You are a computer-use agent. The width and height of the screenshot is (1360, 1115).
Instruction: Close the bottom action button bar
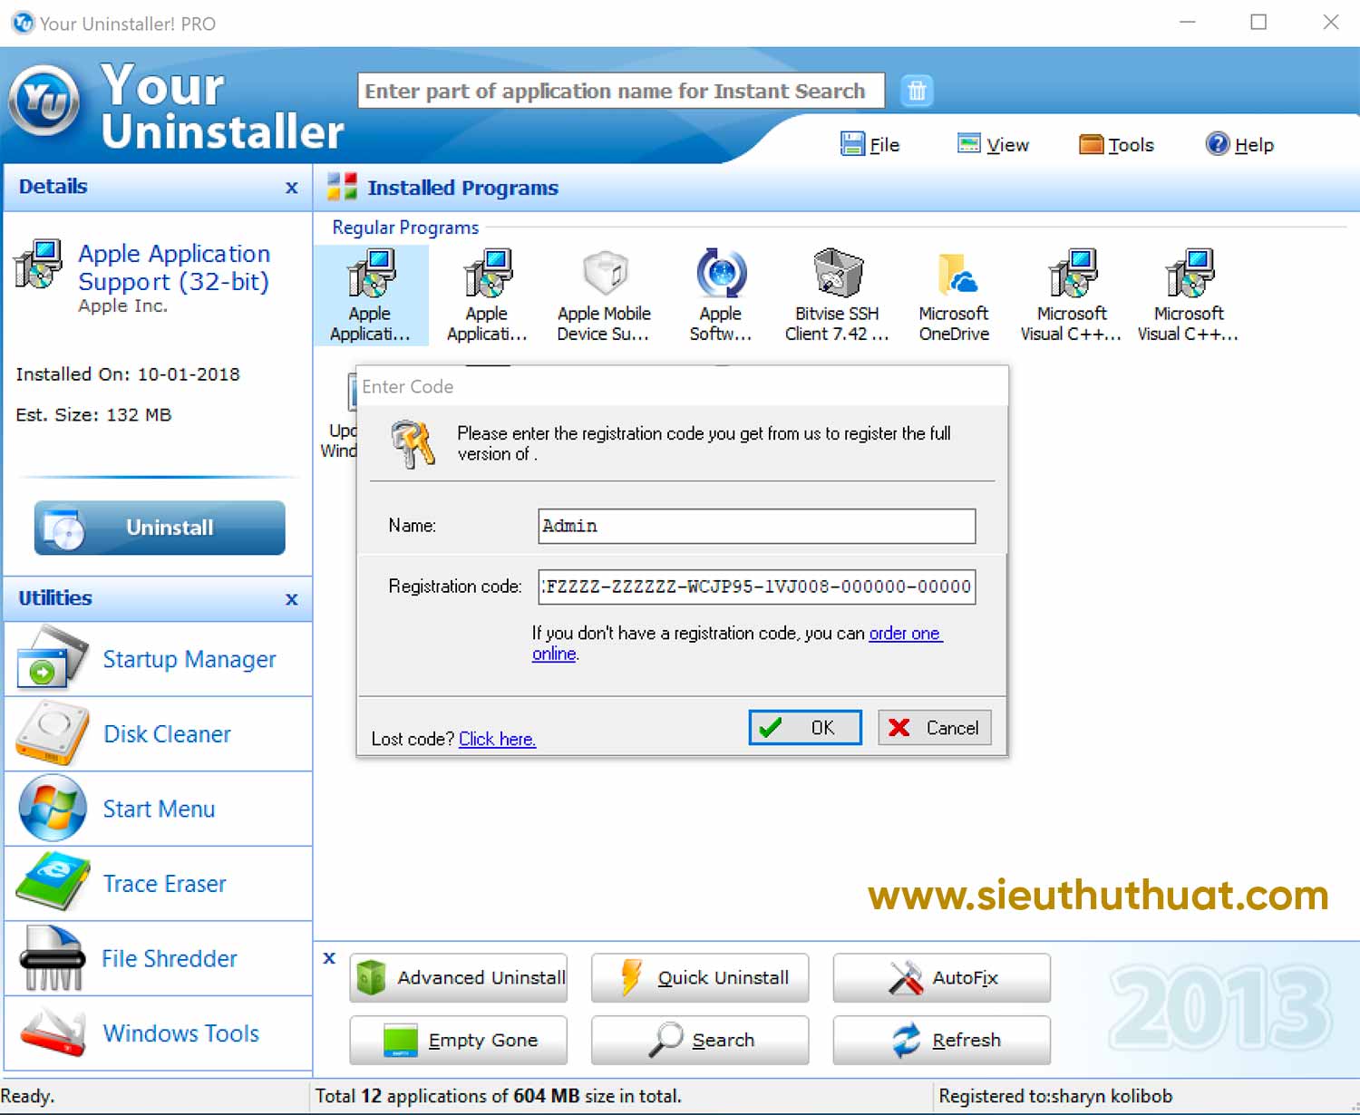tap(329, 958)
